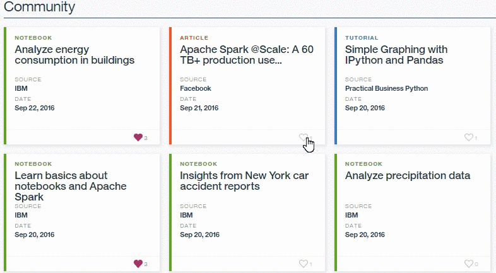Click the like count on precipitation card
Viewport: 496px width, 273px height.
tap(476, 264)
